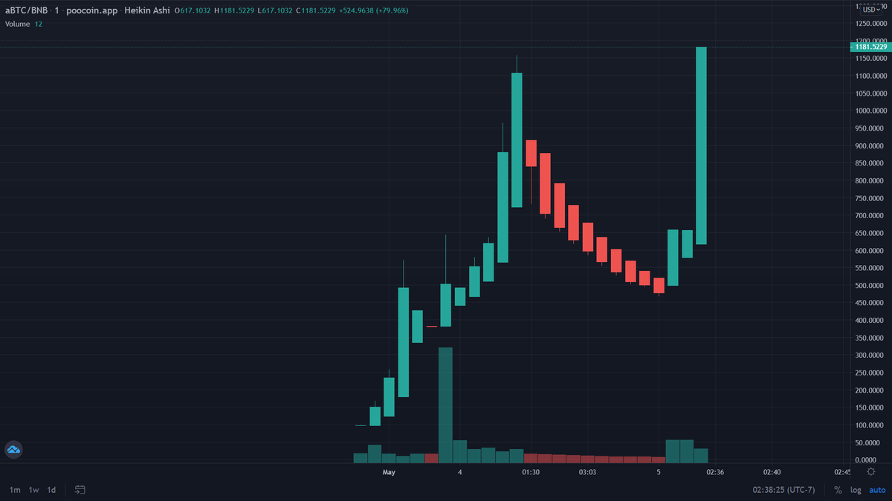Select the 1d date range
Screen dimensions: 892x501
(x=51, y=490)
